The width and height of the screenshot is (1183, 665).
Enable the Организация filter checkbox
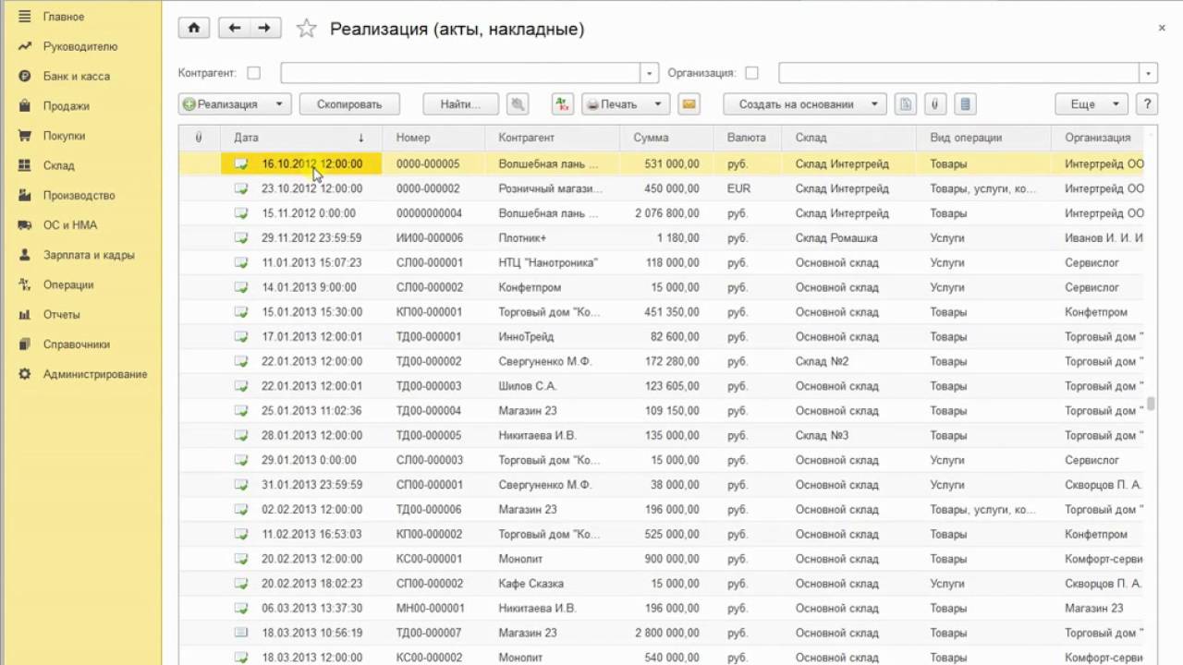[x=751, y=73]
